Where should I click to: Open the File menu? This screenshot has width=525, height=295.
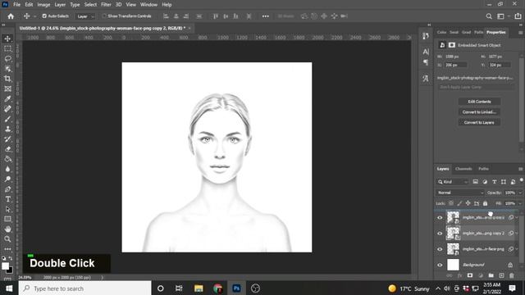[16, 5]
